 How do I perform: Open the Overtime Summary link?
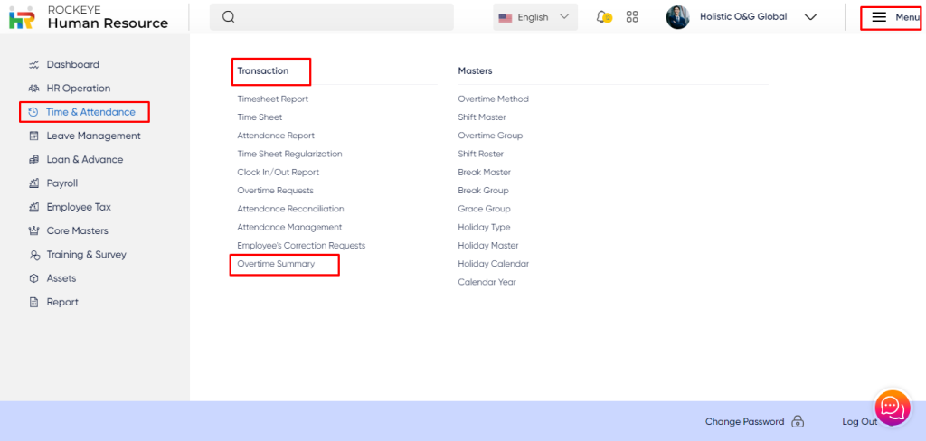pos(276,264)
